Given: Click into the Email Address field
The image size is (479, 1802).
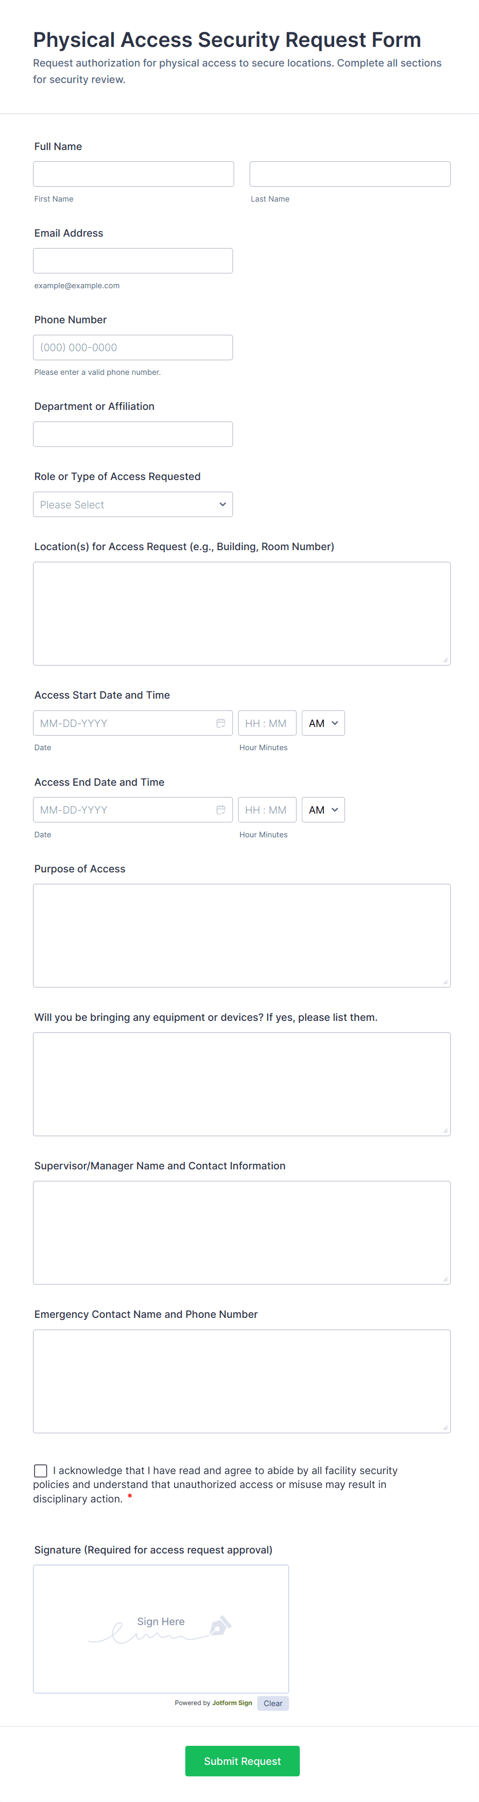Looking at the screenshot, I should [133, 261].
